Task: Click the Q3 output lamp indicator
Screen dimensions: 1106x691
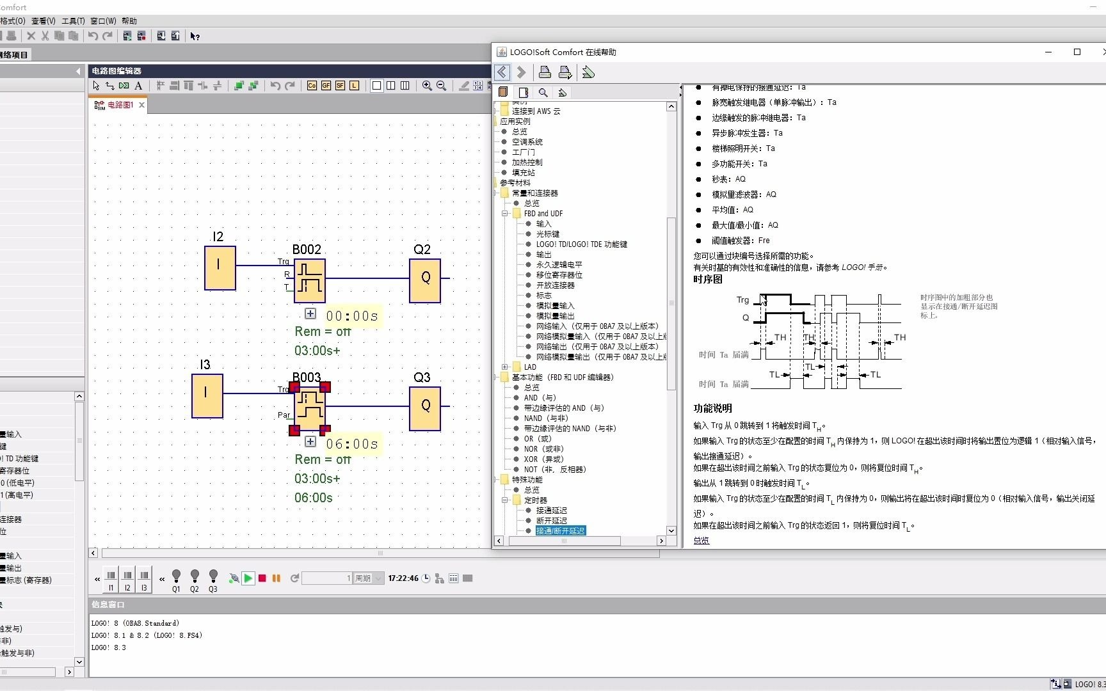Action: pos(213,580)
